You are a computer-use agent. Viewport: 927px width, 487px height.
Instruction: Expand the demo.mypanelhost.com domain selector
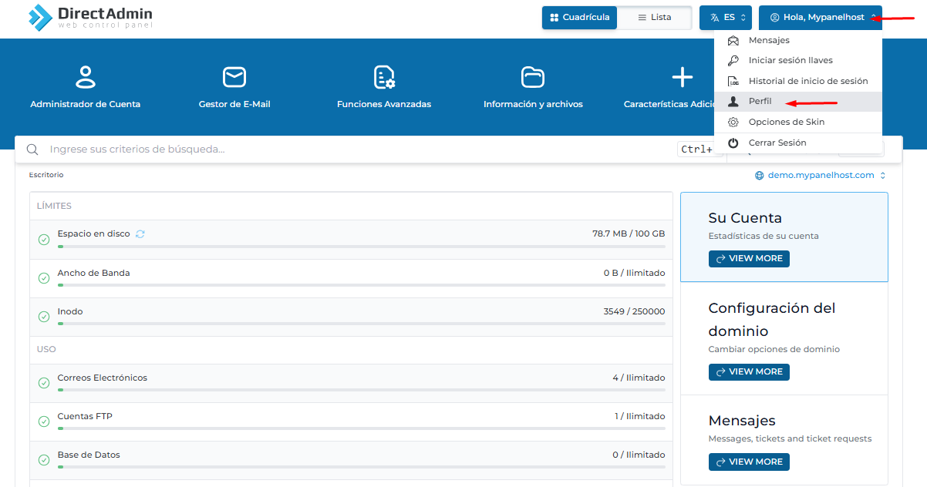click(821, 176)
